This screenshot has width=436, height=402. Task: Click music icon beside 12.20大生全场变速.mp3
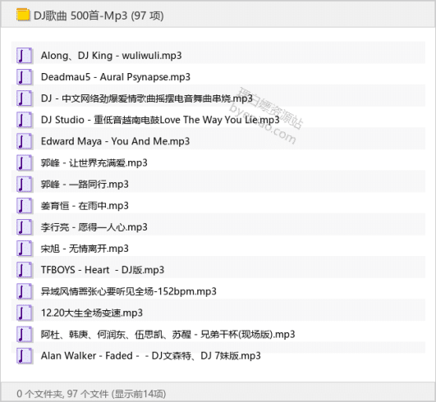coord(24,313)
